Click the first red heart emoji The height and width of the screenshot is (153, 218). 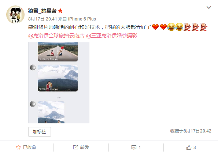click(x=155, y=27)
